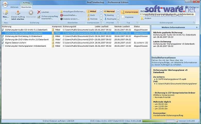
Task: Set priority to Niedrig
Action: (x=109, y=15)
